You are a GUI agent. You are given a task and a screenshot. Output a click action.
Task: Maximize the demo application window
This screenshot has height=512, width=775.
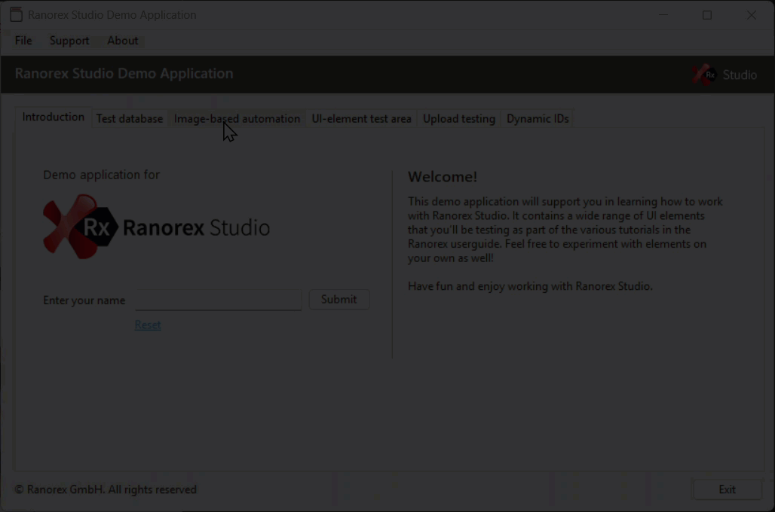pyautogui.click(x=707, y=15)
